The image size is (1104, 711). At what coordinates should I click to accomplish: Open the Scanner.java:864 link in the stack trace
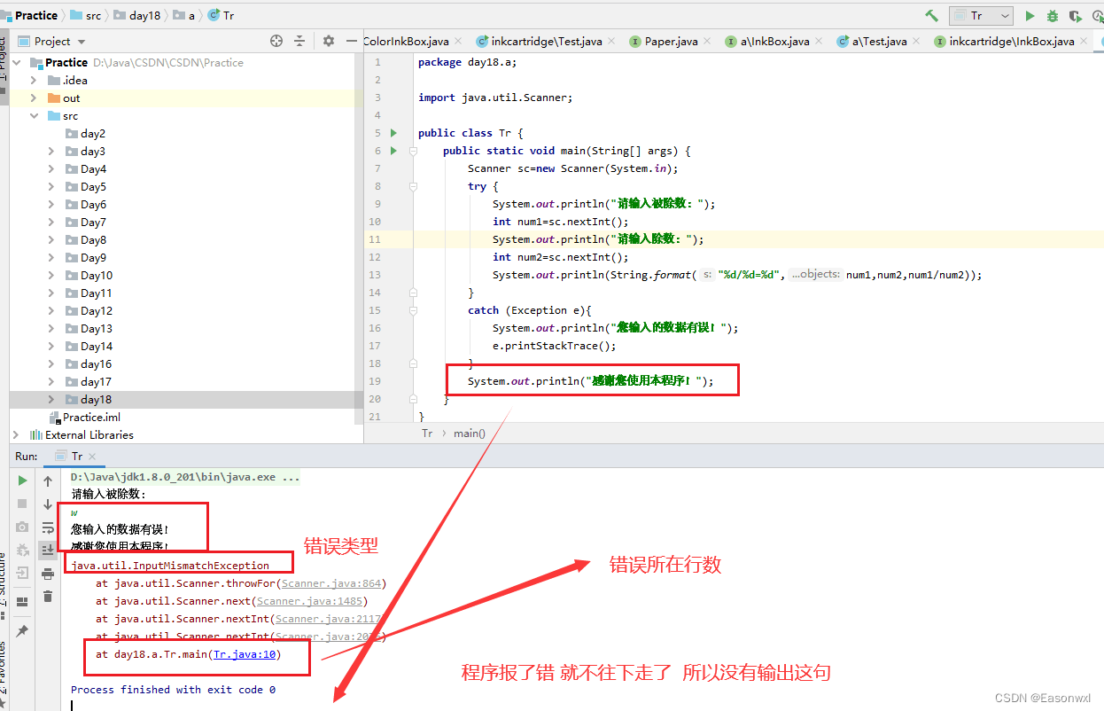331,582
